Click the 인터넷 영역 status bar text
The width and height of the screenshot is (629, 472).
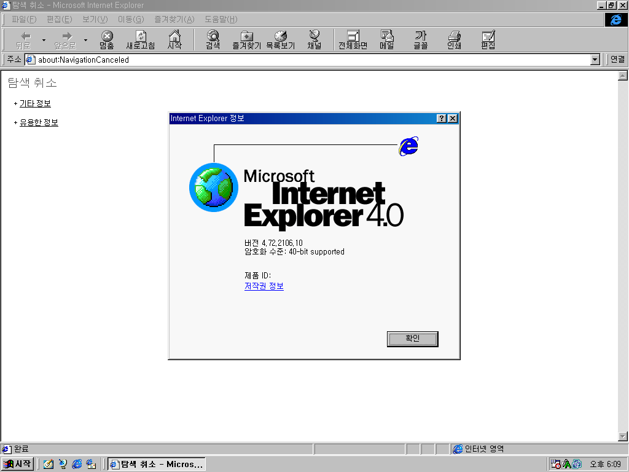point(484,449)
